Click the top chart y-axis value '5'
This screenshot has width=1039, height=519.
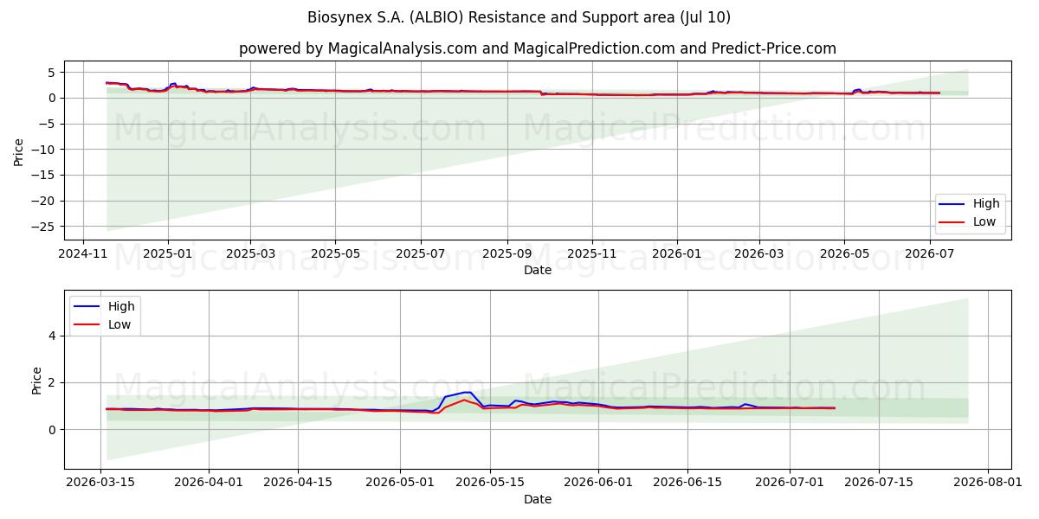[54, 73]
